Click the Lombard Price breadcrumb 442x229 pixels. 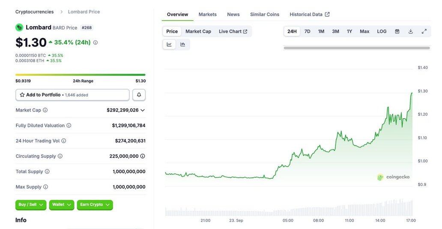84,12
